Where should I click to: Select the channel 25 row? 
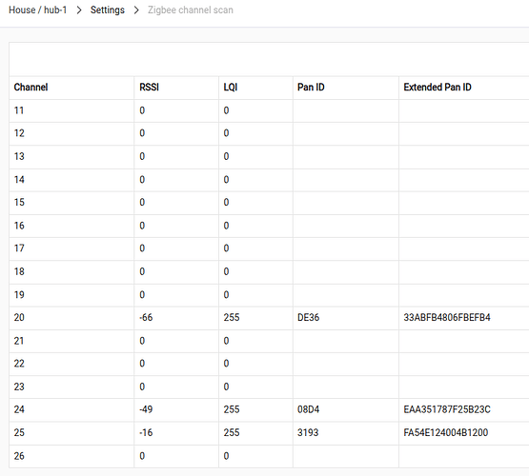coord(269,433)
